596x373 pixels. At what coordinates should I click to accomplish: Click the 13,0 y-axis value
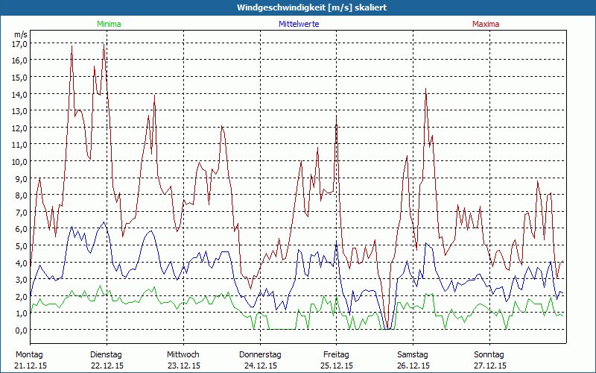click(x=19, y=110)
